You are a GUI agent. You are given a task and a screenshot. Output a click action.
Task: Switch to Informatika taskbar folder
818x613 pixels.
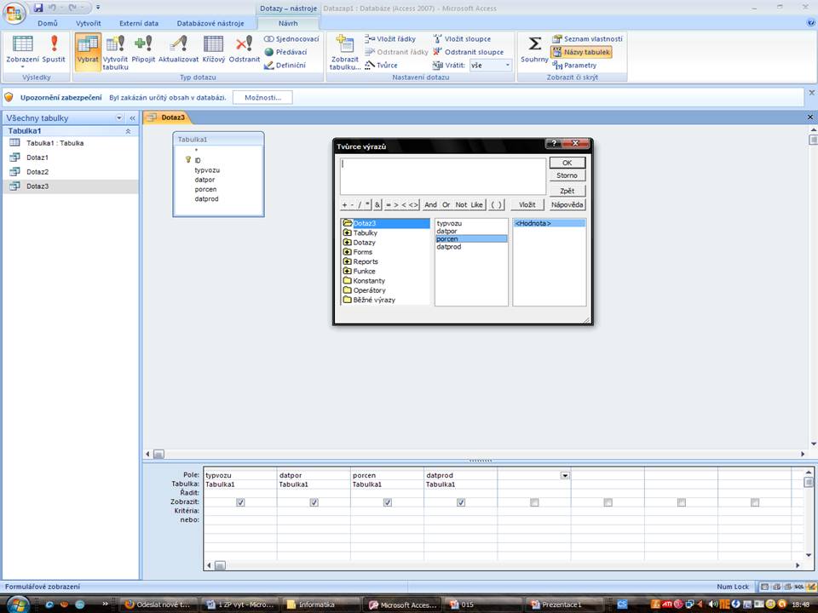click(x=316, y=604)
